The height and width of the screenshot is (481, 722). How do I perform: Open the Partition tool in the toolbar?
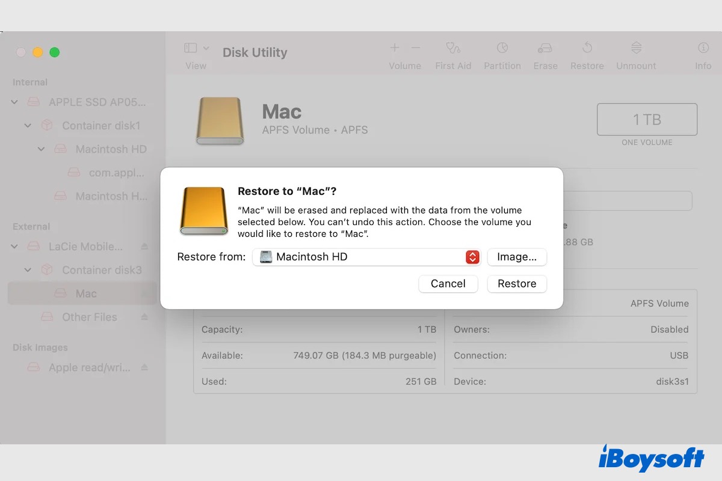(502, 54)
